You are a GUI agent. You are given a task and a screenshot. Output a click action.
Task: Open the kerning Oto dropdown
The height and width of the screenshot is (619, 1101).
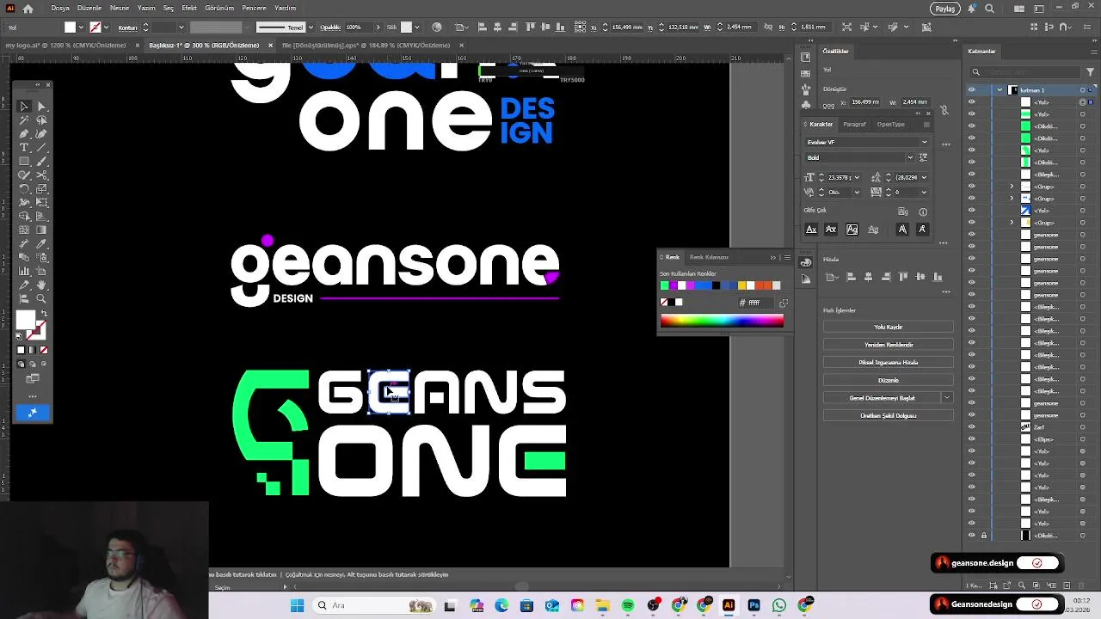coord(857,193)
